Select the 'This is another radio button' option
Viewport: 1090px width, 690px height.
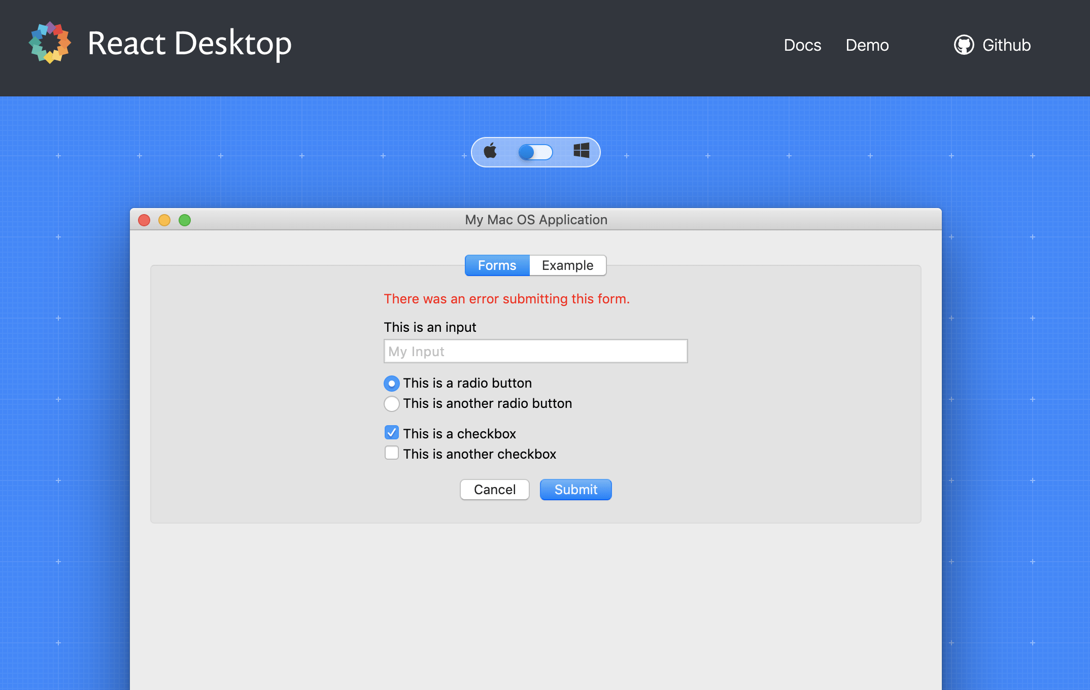(x=391, y=404)
